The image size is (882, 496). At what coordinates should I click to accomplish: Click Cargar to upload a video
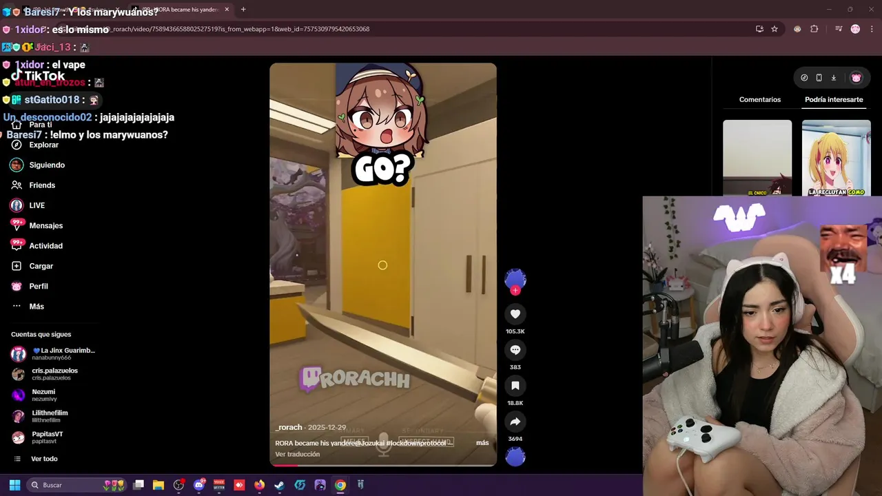[41, 266]
